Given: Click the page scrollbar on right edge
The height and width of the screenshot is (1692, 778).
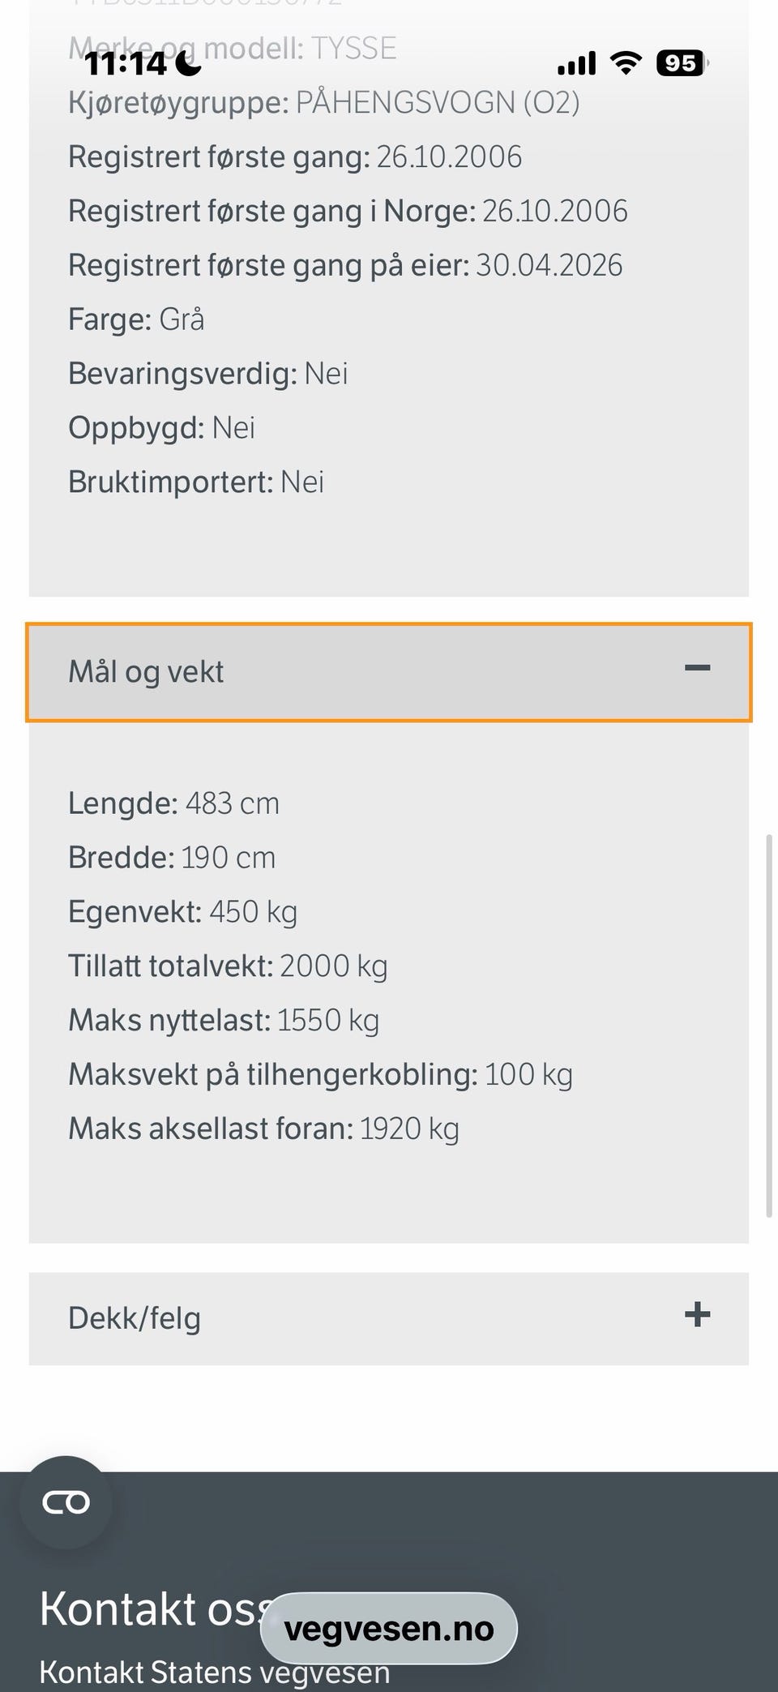Looking at the screenshot, I should click(x=768, y=1026).
